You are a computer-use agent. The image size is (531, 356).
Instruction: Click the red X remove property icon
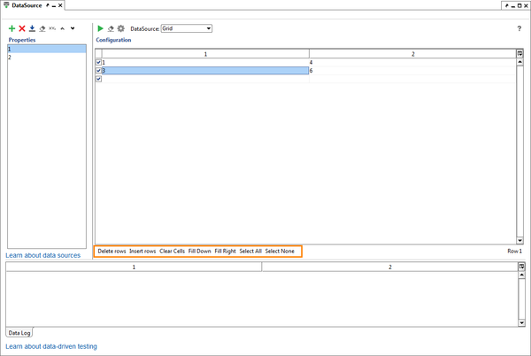coord(22,28)
